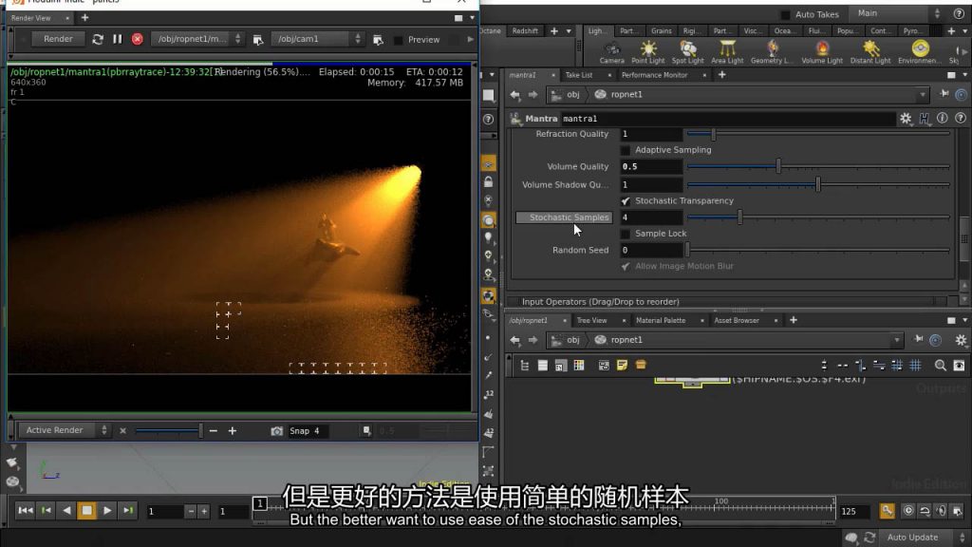The width and height of the screenshot is (972, 547).
Task: Adjust the Volume Shadow Quality slider
Action: pyautogui.click(x=817, y=185)
